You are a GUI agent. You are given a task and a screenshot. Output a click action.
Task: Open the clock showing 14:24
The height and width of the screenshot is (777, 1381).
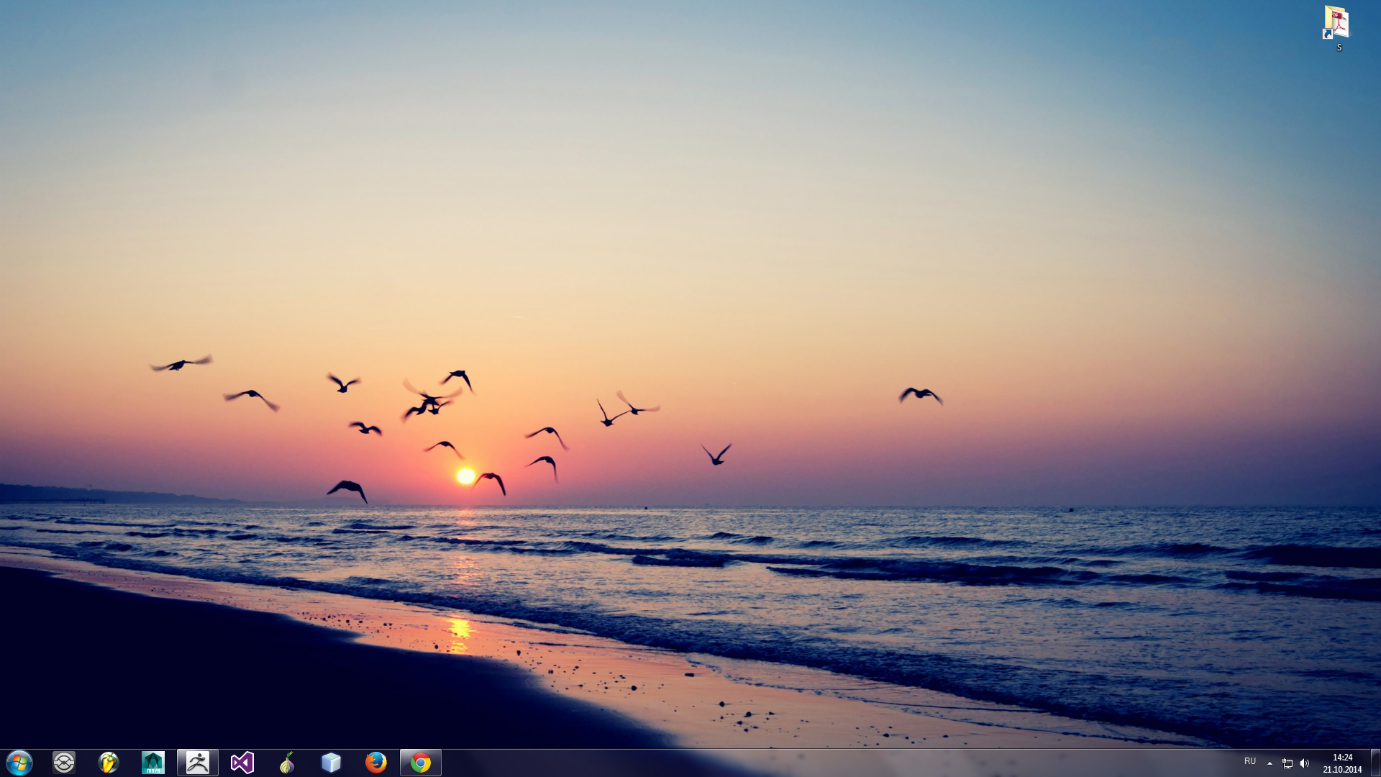[1342, 763]
